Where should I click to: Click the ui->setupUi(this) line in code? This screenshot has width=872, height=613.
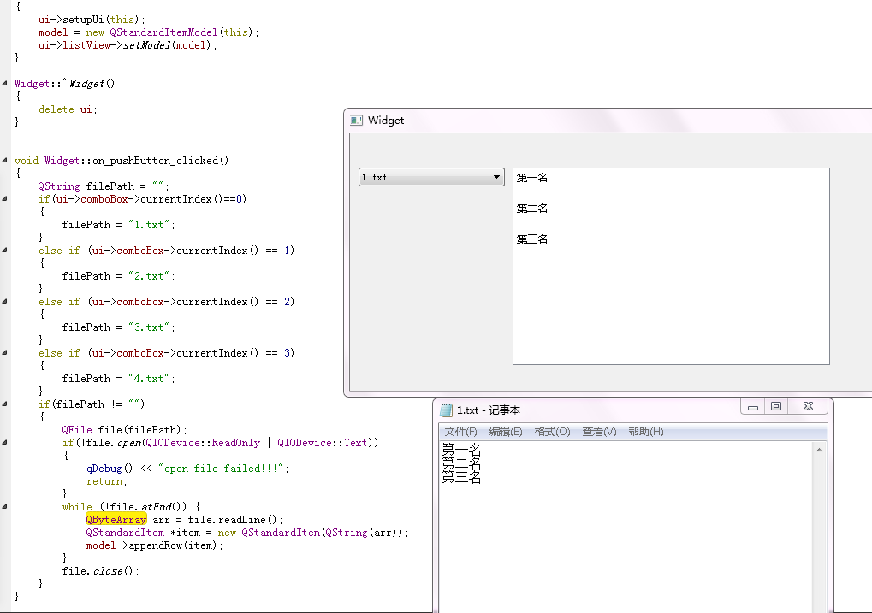point(92,20)
